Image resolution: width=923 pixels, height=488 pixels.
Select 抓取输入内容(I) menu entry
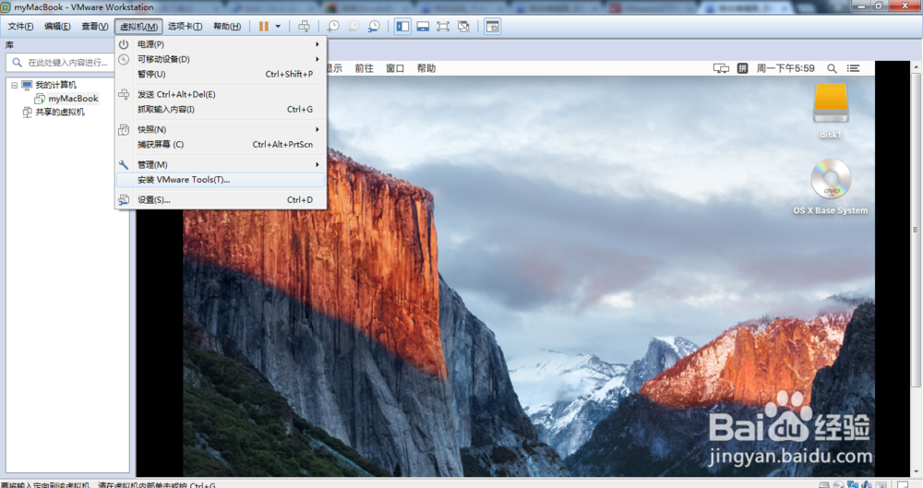[221, 109]
